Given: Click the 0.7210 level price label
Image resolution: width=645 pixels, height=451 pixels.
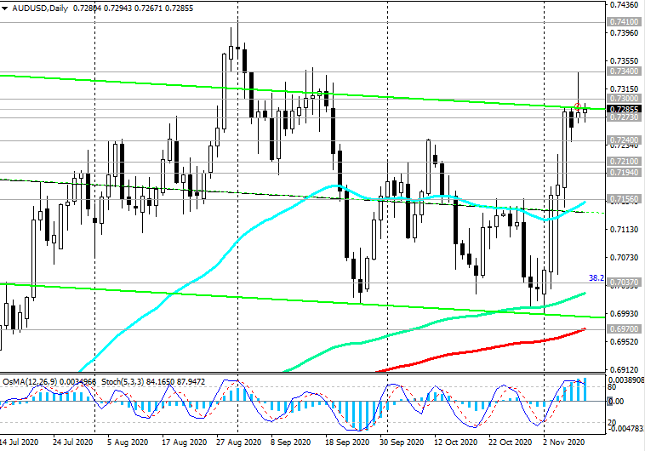Looking at the screenshot, I should click(x=624, y=162).
